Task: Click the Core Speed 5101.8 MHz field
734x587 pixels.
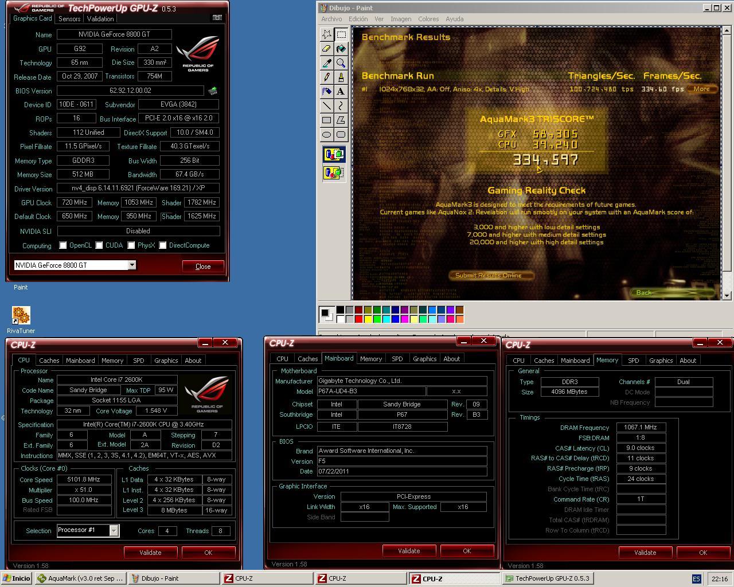Action: click(x=84, y=480)
